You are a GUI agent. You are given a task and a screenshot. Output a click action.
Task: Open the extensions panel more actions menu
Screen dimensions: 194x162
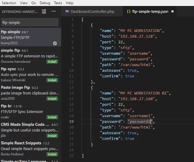pos(53,11)
